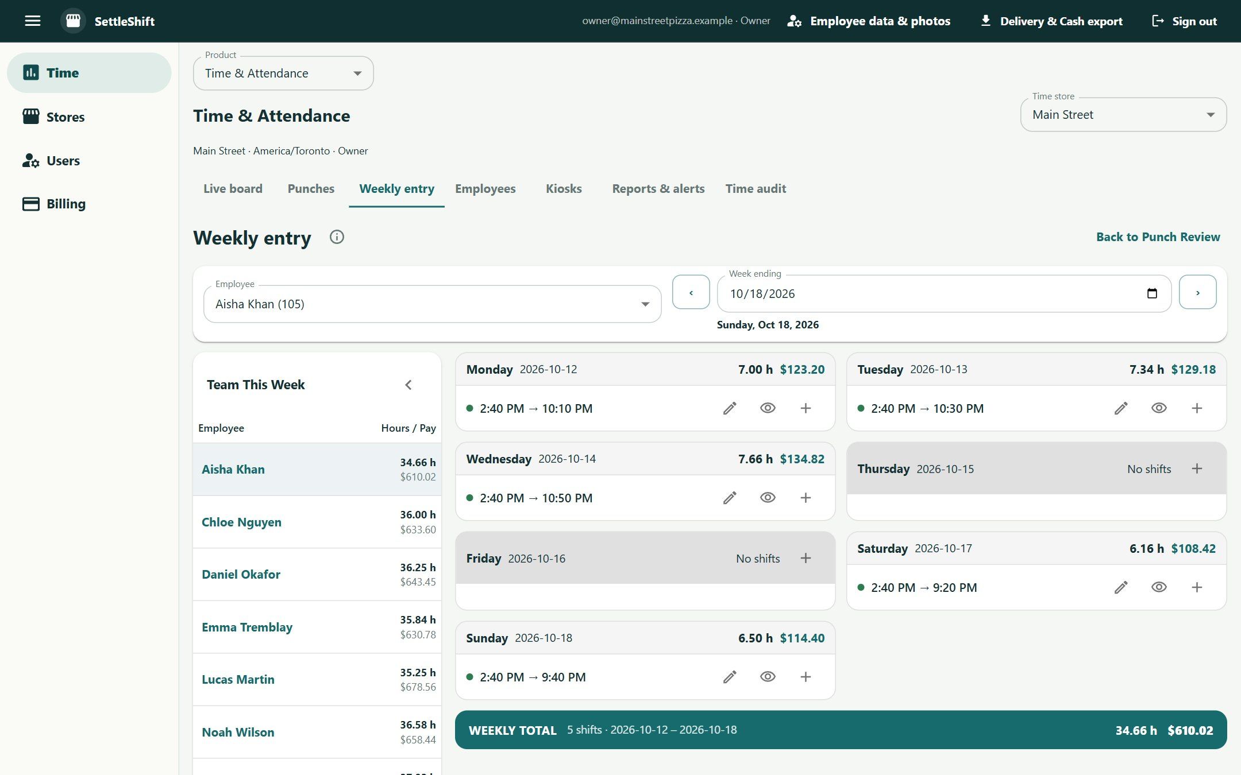The height and width of the screenshot is (775, 1241).
Task: Open Billing in the sidebar
Action: click(x=89, y=204)
